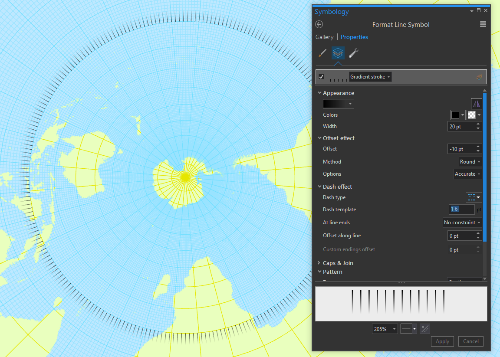Viewport: 500px width, 357px height.
Task: Click the lock icon on the Gradient stroke layer
Action: (x=479, y=77)
